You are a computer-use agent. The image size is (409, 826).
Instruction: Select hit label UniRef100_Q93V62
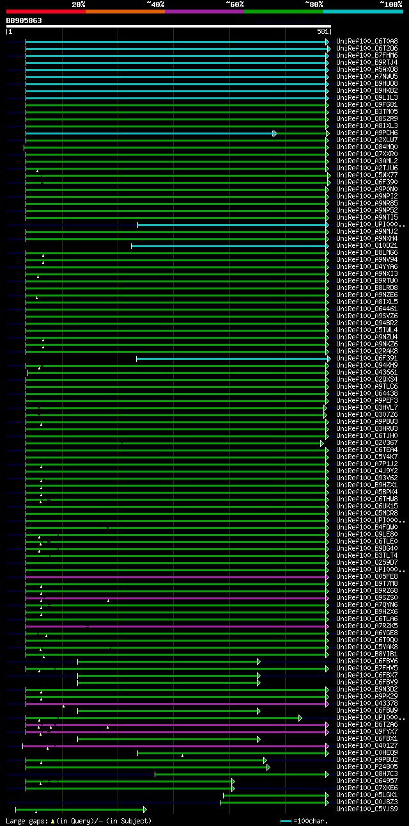[367, 478]
